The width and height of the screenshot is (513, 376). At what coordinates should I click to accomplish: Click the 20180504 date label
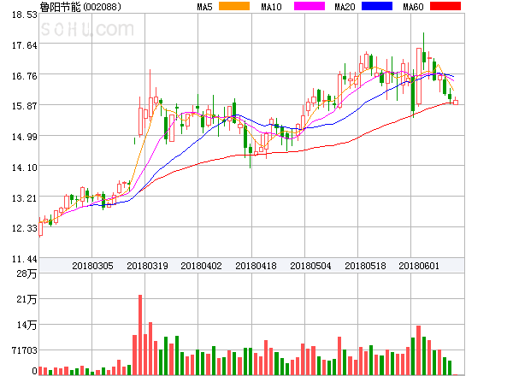310,266
